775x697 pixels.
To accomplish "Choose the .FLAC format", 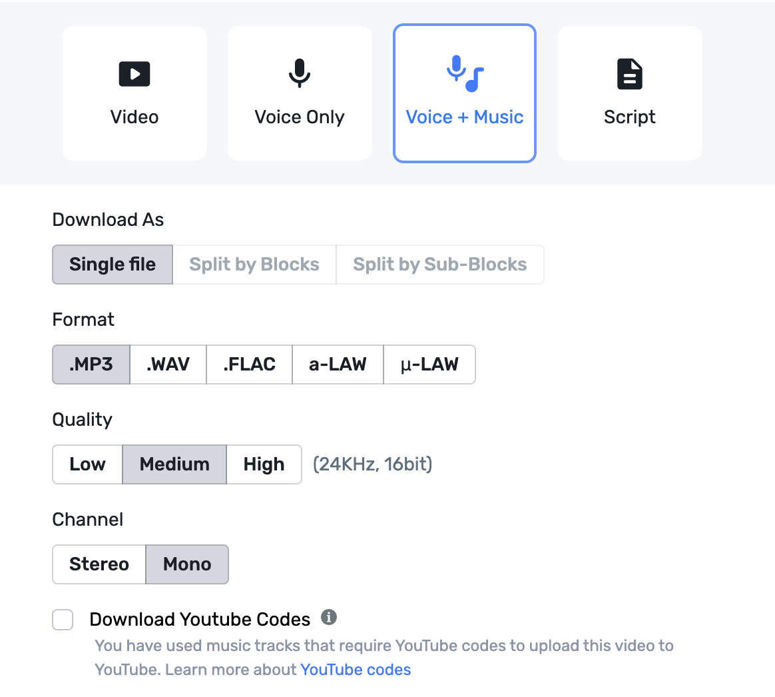I will (x=249, y=364).
